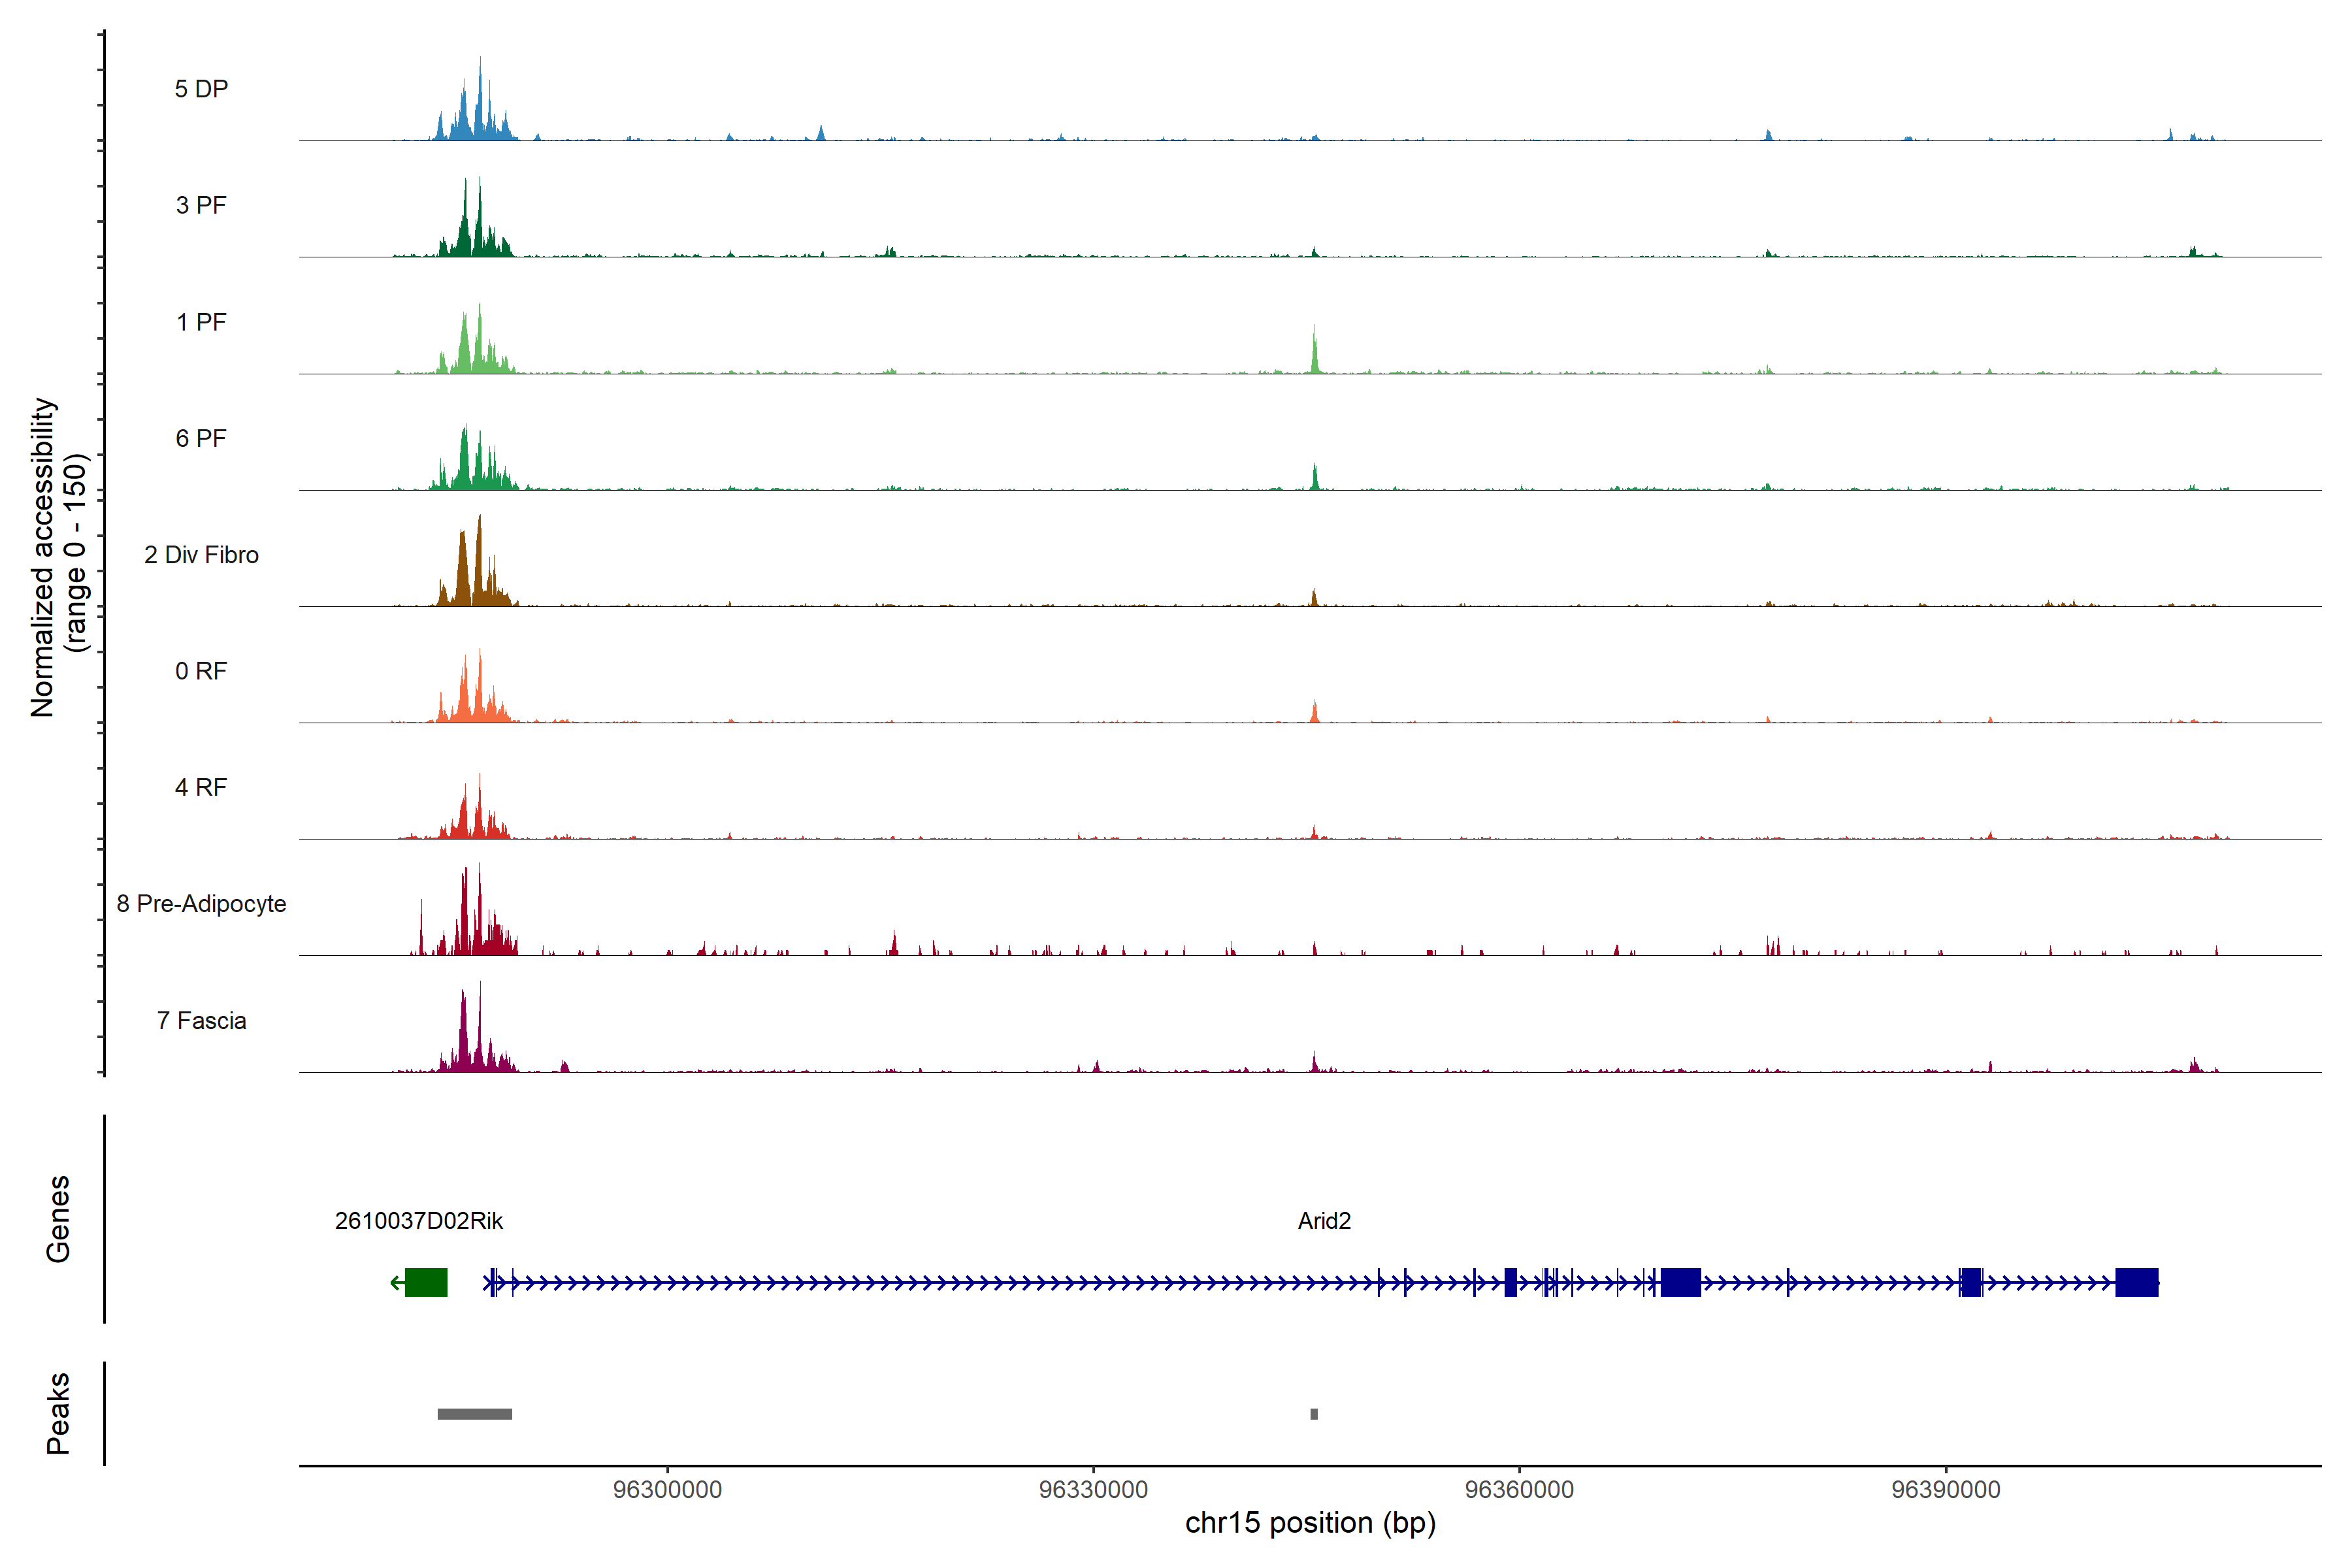Select the 8 Pre-Adipocyte track label
2352x1568 pixels.
coord(201,904)
